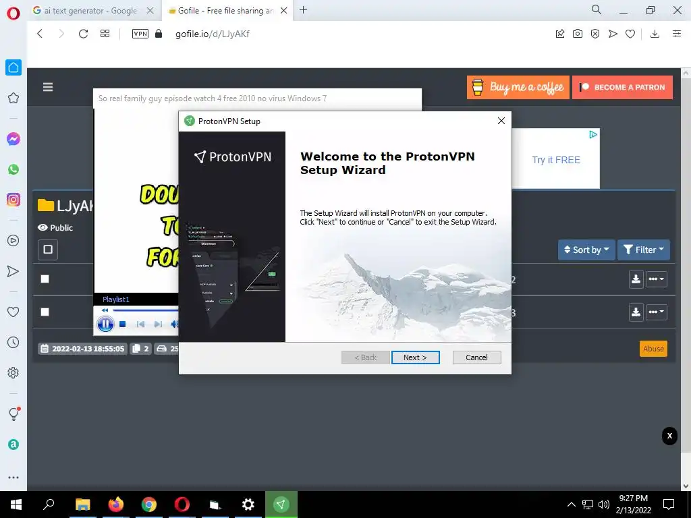The height and width of the screenshot is (518, 691).
Task: Open the Sort by dropdown
Action: pyautogui.click(x=586, y=250)
